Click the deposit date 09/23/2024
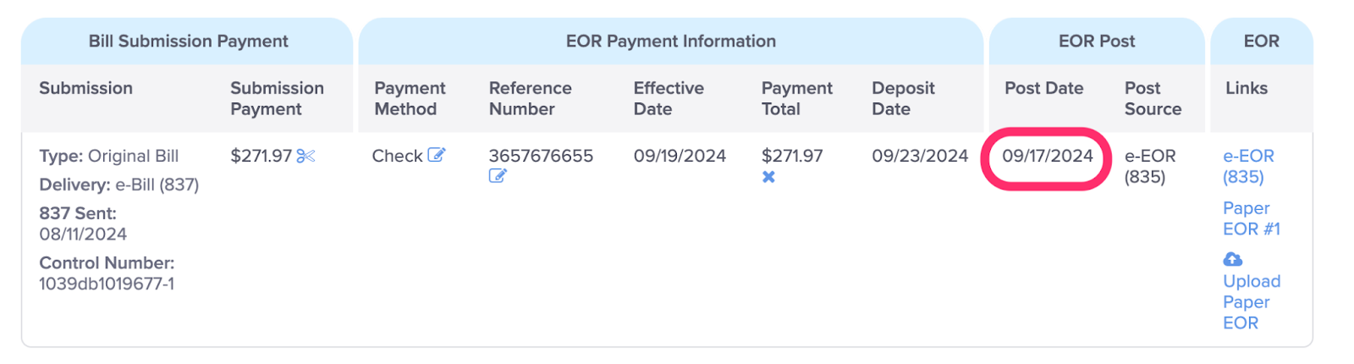The image size is (1354, 364). pyautogui.click(x=920, y=156)
